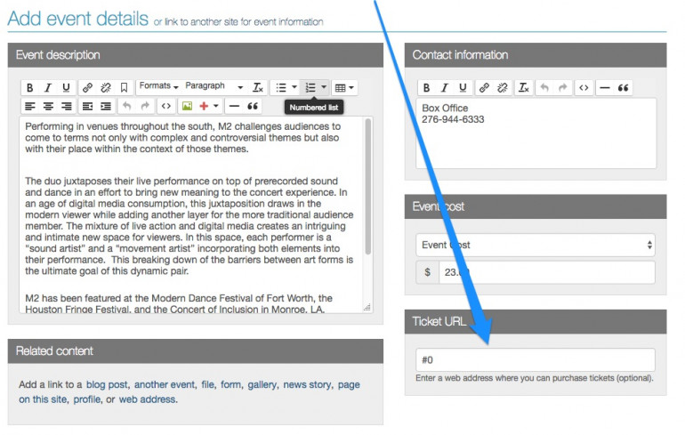This screenshot has width=685, height=435.
Task: Click the form link in Related content
Action: [x=230, y=385]
